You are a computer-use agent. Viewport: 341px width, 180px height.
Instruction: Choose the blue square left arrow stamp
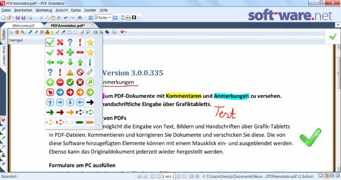click(80, 102)
